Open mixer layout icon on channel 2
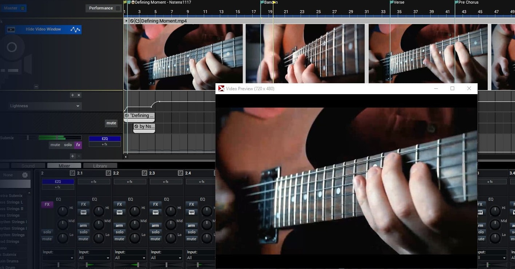This screenshot has width=515, height=269. (72, 173)
